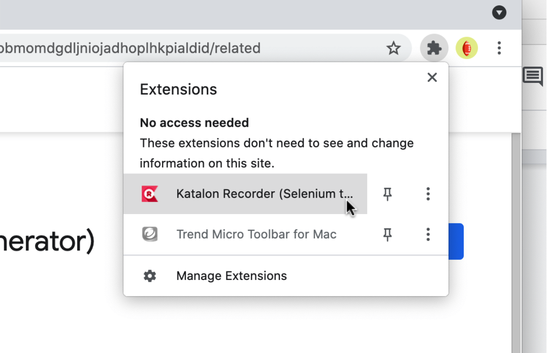548x353 pixels.
Task: Select Trend Micro Toolbar for Mac entry
Action: (256, 234)
